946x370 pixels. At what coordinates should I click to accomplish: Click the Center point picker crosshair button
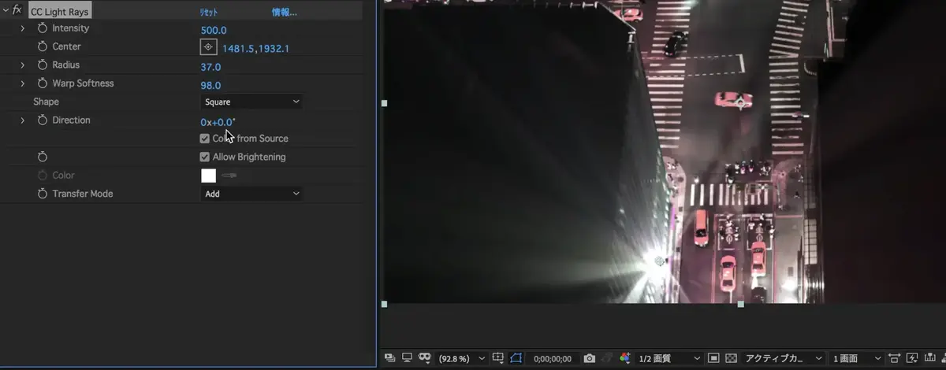(208, 47)
